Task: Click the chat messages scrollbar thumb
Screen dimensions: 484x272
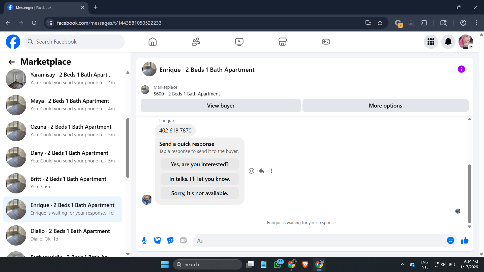Action: 469,193
